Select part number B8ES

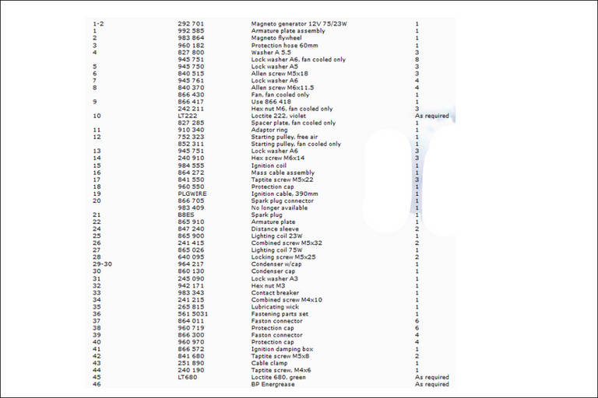click(187, 215)
